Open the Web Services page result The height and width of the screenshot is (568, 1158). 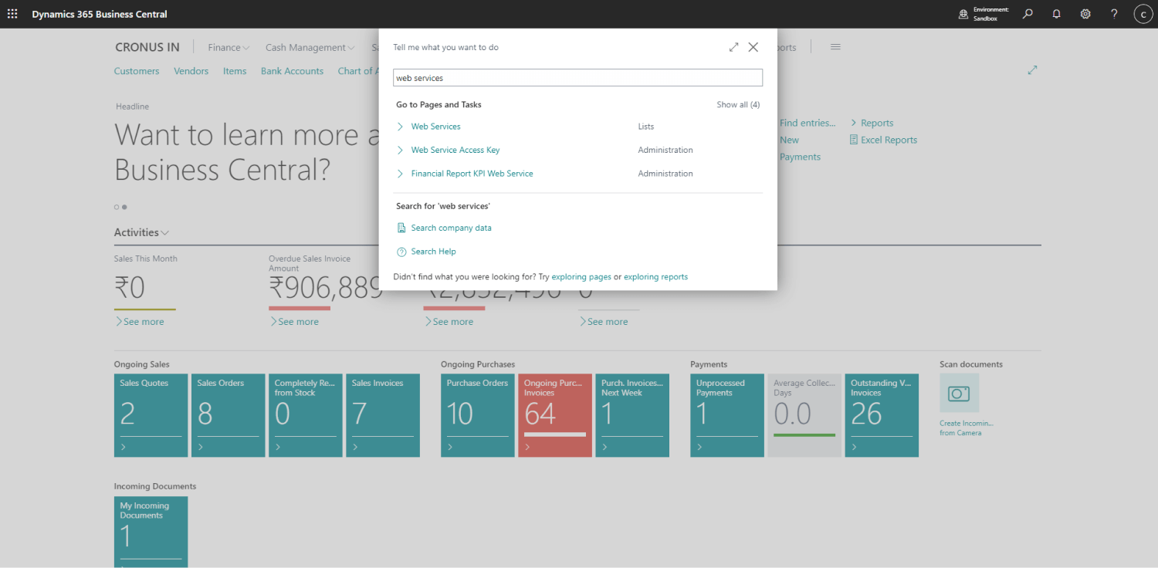coord(435,127)
